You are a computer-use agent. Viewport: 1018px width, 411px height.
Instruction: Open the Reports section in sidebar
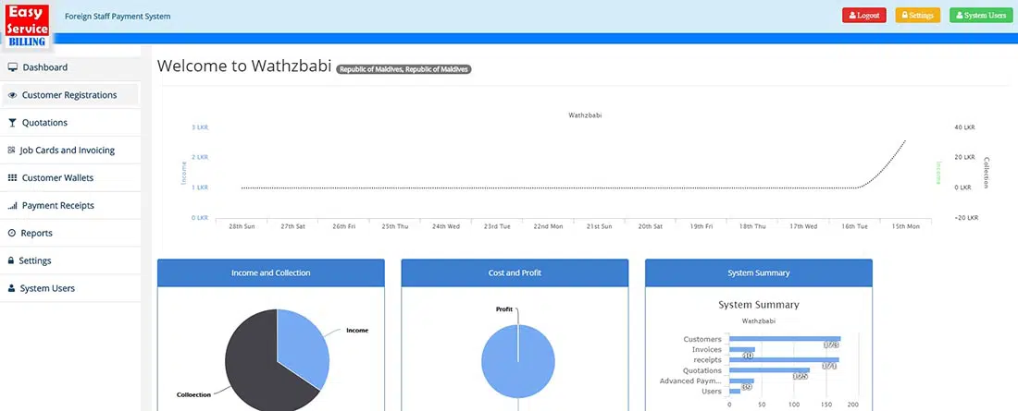tap(36, 234)
